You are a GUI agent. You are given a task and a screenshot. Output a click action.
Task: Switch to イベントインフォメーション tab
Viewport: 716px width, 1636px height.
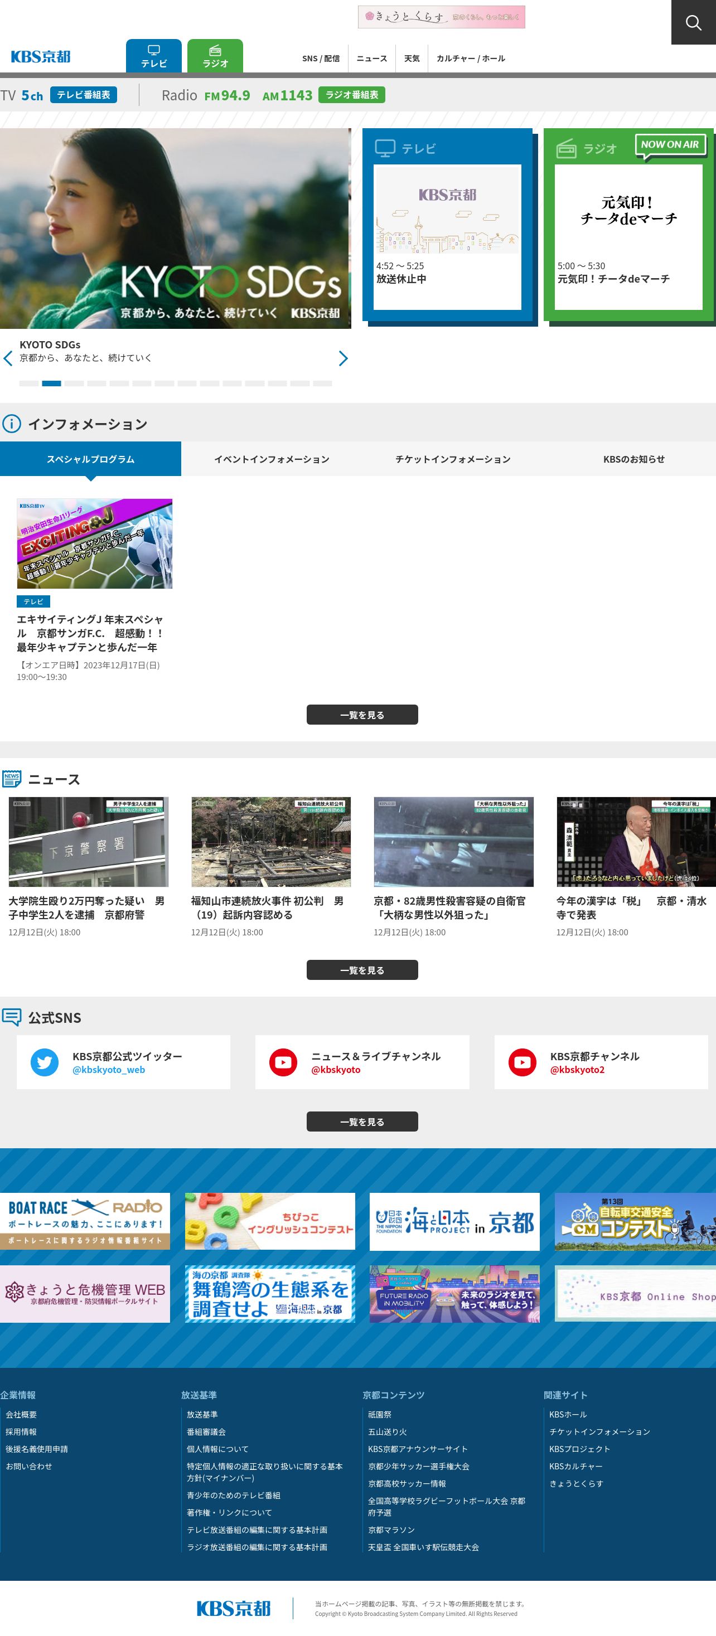[271, 459]
